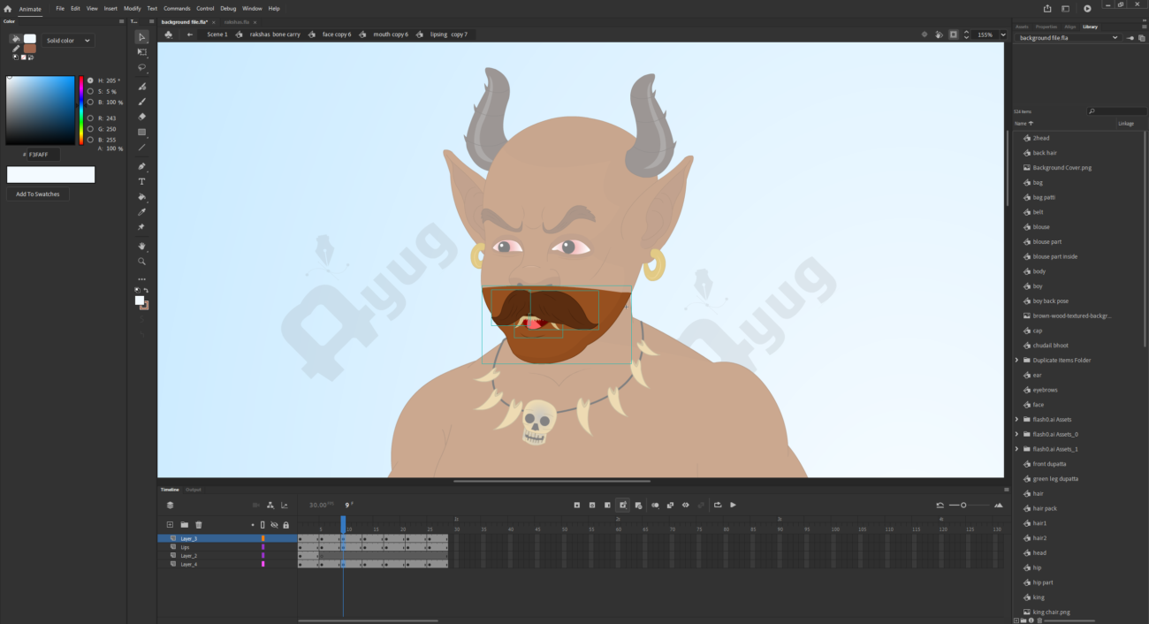This screenshot has height=624, width=1149.
Task: Choose the Eraser tool
Action: coord(141,117)
